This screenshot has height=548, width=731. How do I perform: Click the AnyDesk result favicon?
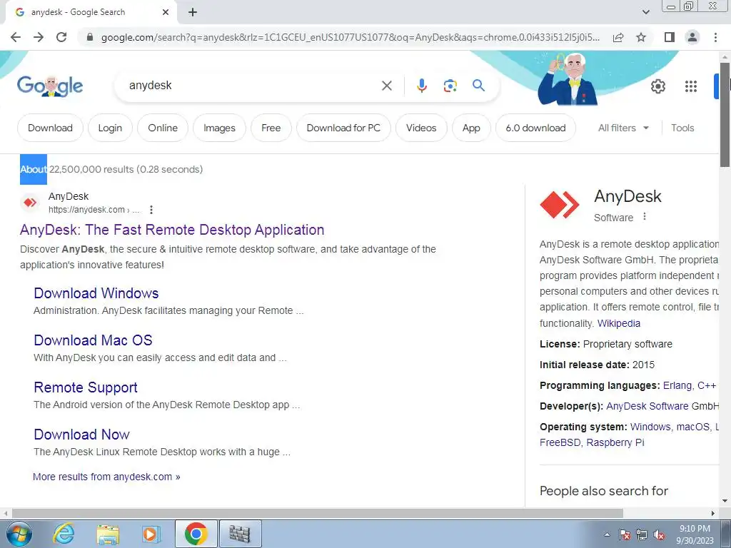[30, 202]
